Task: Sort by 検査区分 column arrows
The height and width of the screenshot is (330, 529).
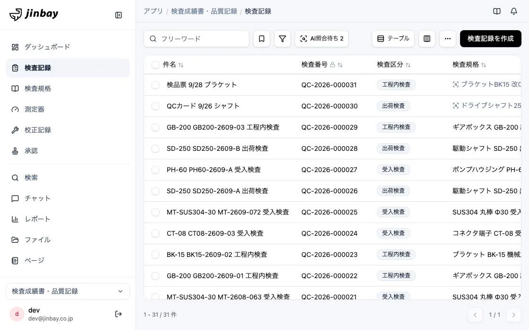Action: 408,65
